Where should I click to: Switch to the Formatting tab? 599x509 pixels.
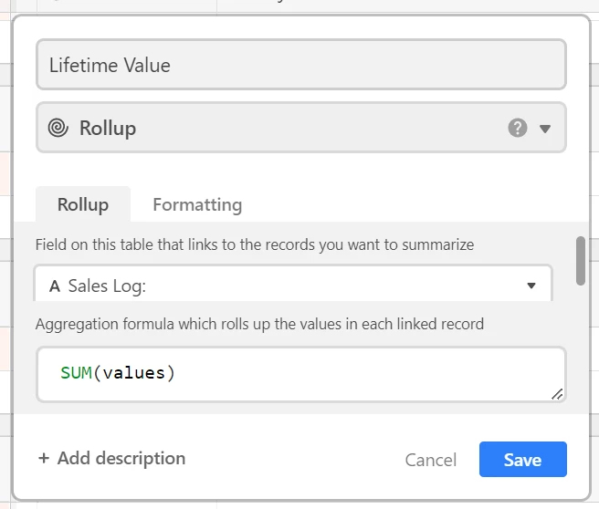(x=197, y=204)
